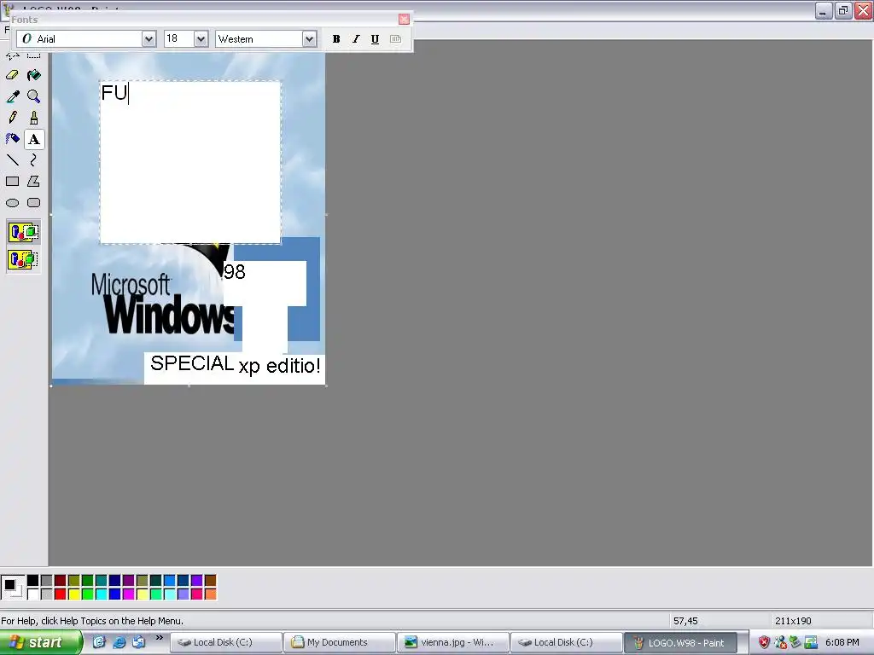Switch to the Airbrush spray tool
Image resolution: width=874 pixels, height=655 pixels.
coord(12,139)
